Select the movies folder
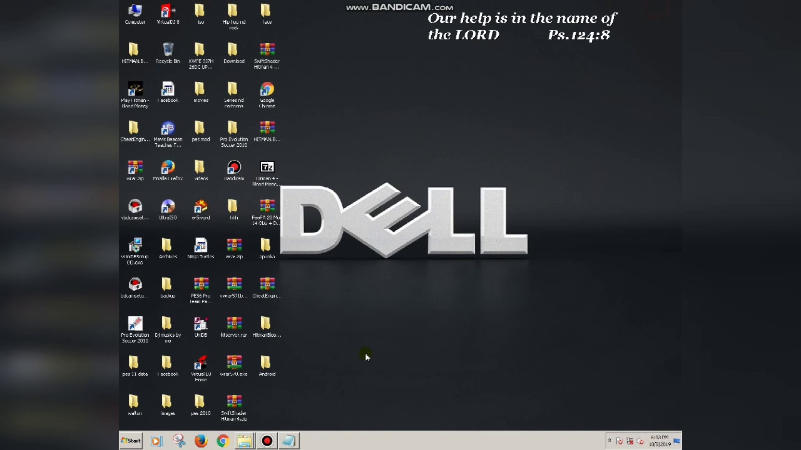The image size is (801, 450). point(200,92)
